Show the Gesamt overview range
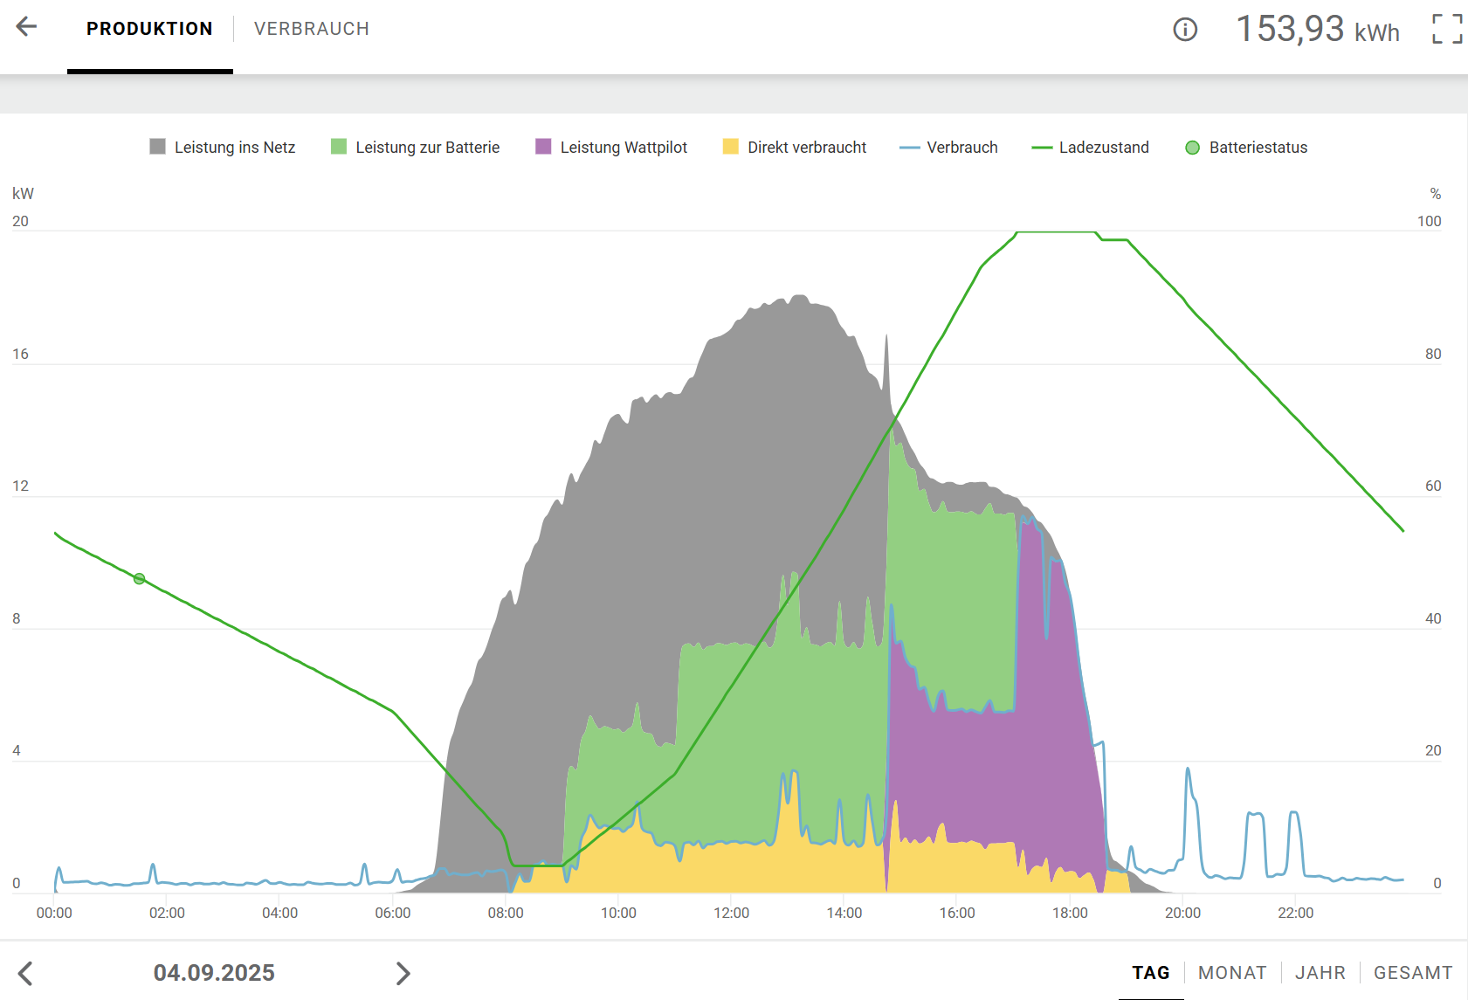This screenshot has height=1000, width=1468. (x=1413, y=973)
